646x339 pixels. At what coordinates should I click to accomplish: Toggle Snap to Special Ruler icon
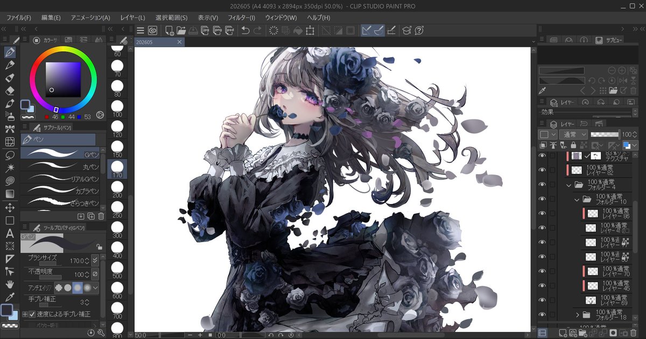click(378, 31)
